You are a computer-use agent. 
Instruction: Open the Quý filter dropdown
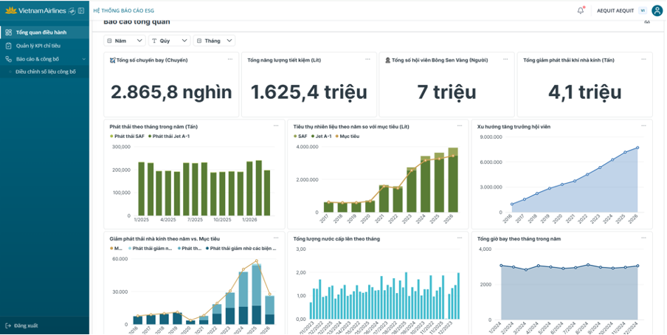pos(169,41)
